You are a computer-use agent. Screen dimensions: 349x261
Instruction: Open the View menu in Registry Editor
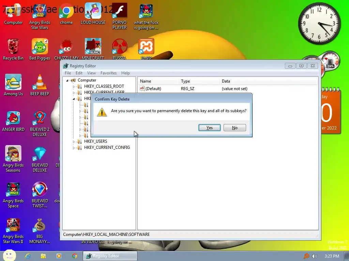coord(91,73)
